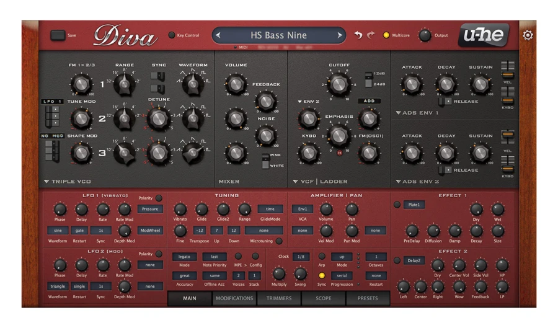Switch to the TRIMMERS tab

point(279,298)
